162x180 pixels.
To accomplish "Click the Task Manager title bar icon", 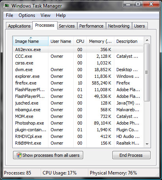I will (6, 6).
